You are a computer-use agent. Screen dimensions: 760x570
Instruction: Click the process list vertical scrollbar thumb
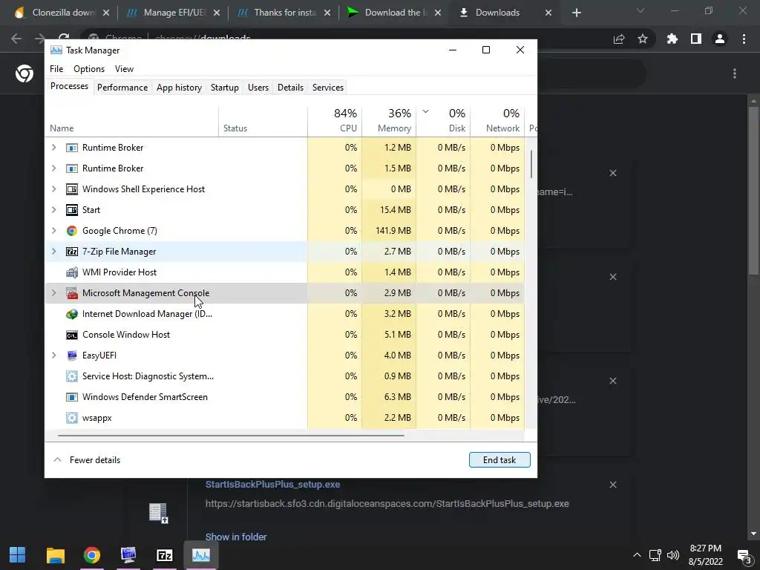(531, 164)
